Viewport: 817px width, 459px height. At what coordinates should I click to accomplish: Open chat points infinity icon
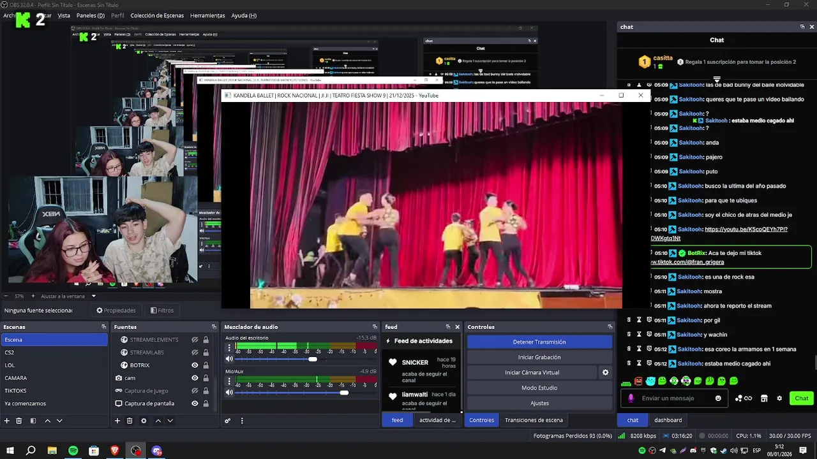(x=744, y=398)
